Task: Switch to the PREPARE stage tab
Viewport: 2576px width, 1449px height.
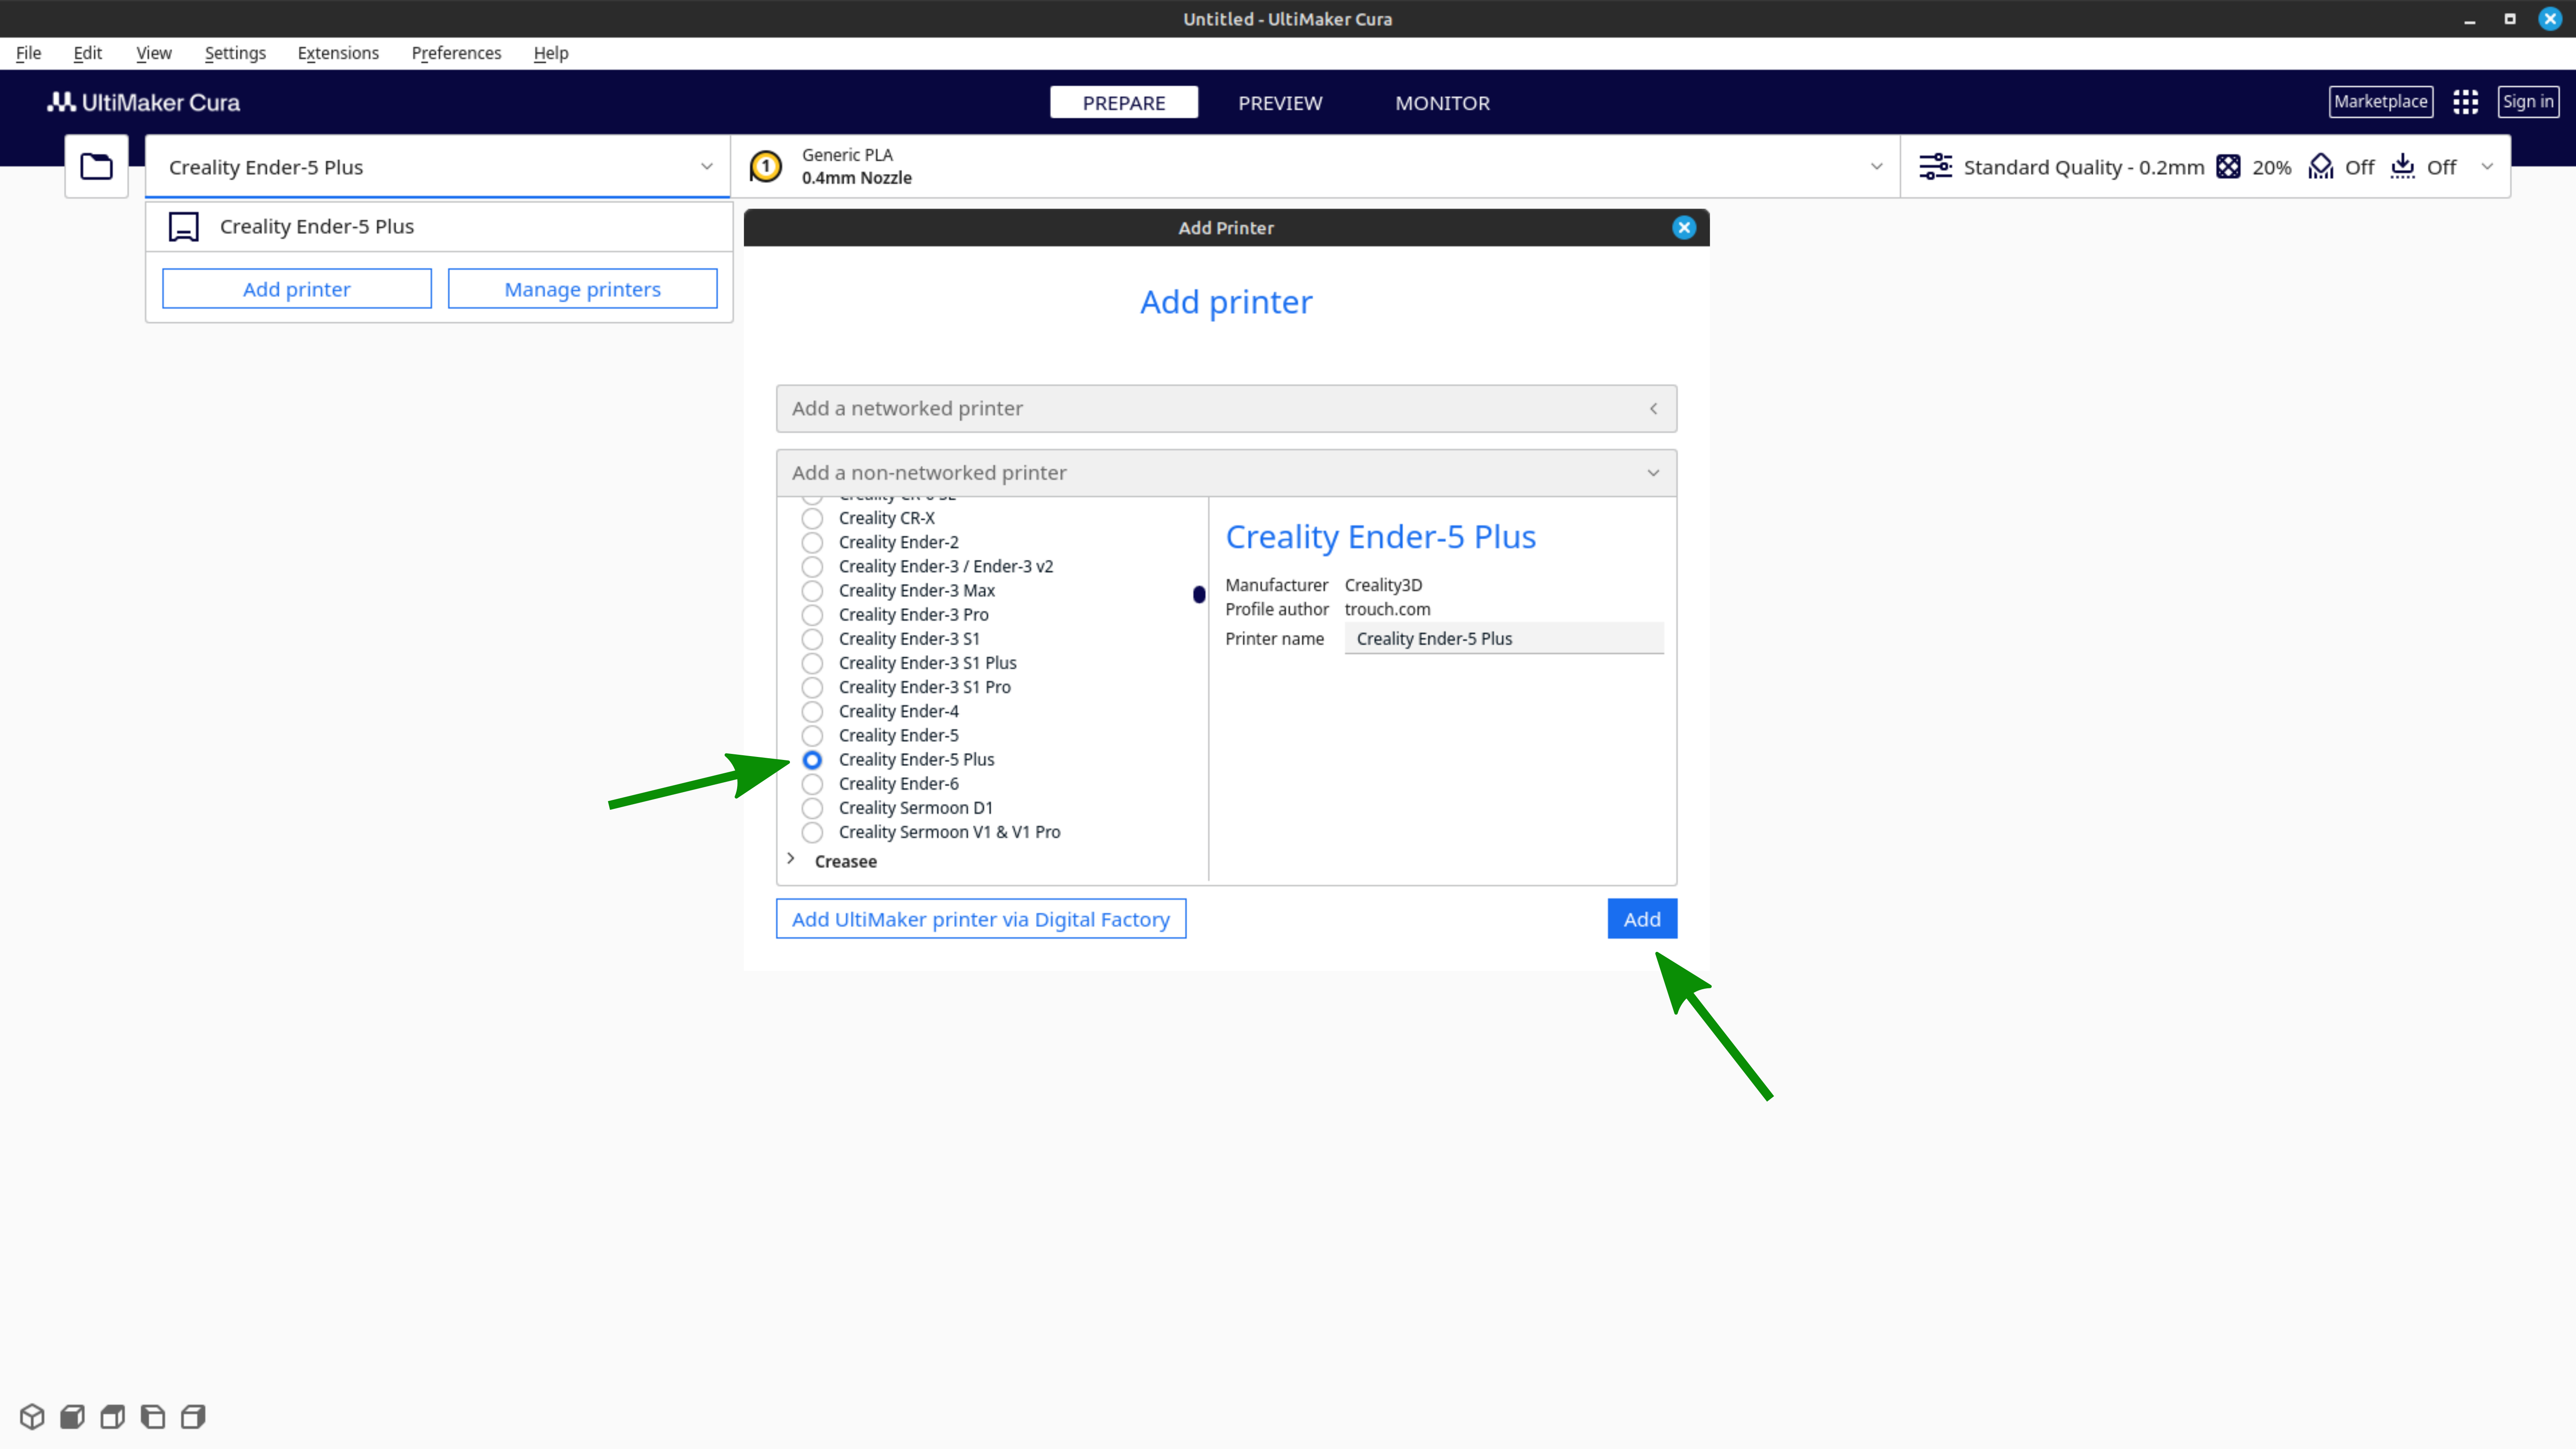Action: point(1124,102)
